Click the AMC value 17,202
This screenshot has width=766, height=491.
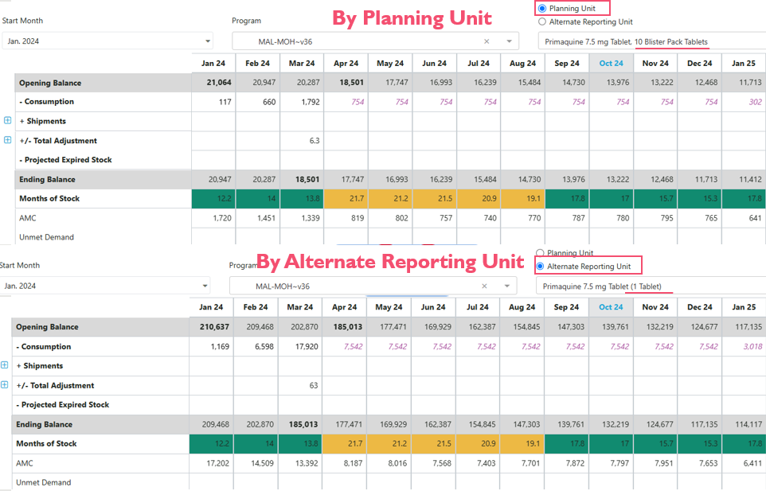pyautogui.click(x=218, y=463)
